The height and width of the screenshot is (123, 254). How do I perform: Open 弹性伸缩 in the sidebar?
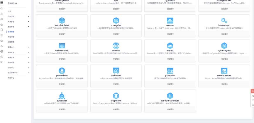click(11, 37)
